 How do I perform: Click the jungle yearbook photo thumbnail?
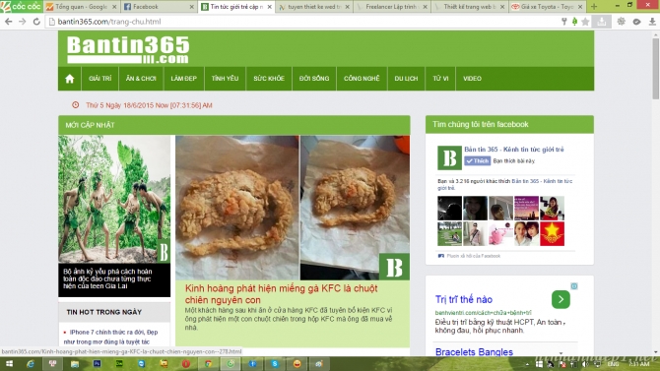tap(114, 199)
